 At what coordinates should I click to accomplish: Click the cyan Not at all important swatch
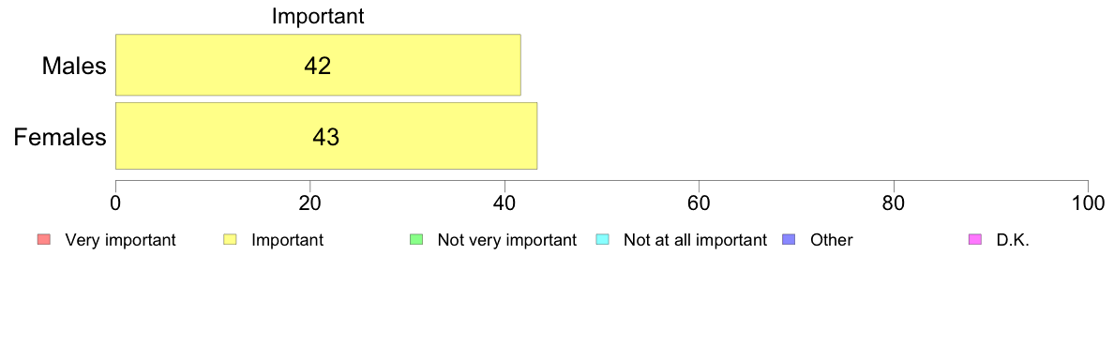click(602, 240)
